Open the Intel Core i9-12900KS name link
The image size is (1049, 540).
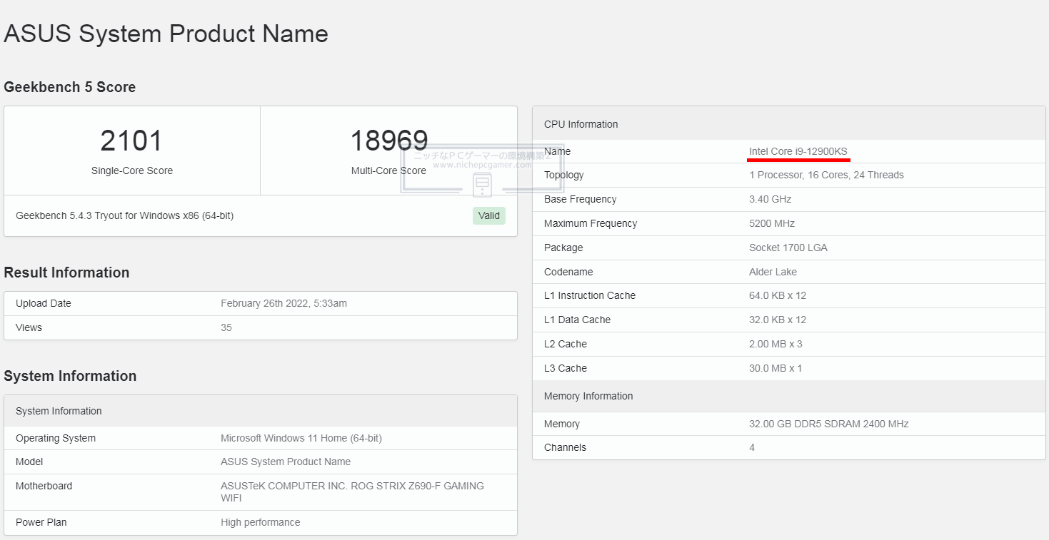[x=798, y=151]
